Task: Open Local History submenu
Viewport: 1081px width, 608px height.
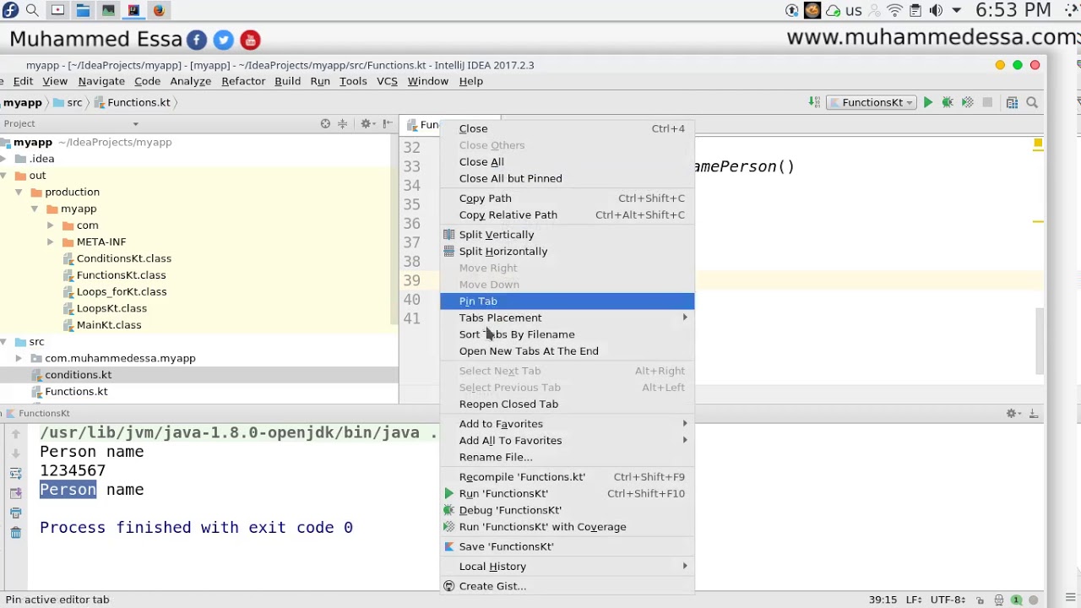Action: click(x=567, y=567)
